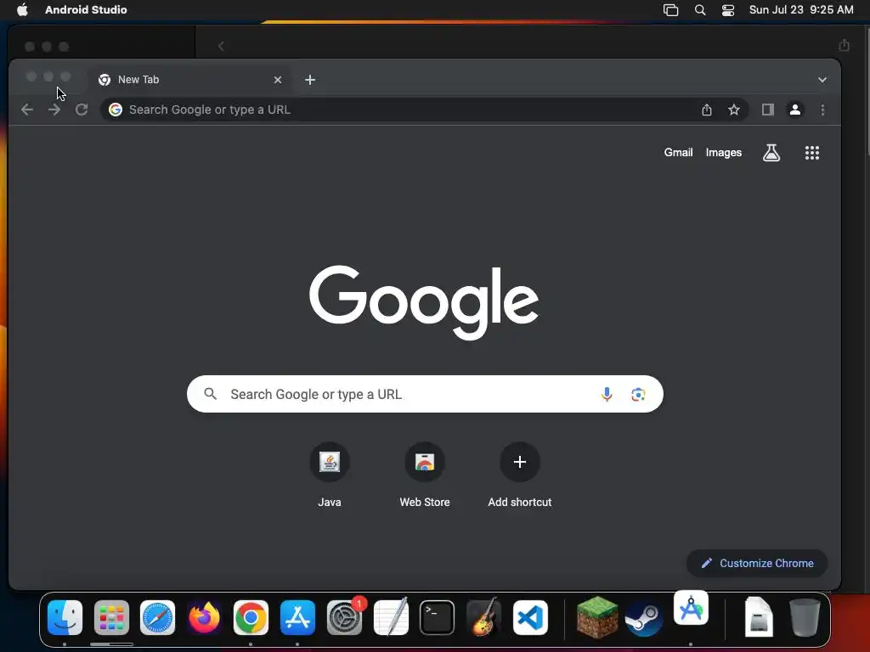Screen dimensions: 870x652
Task: Click the date and time clock
Action: click(800, 10)
